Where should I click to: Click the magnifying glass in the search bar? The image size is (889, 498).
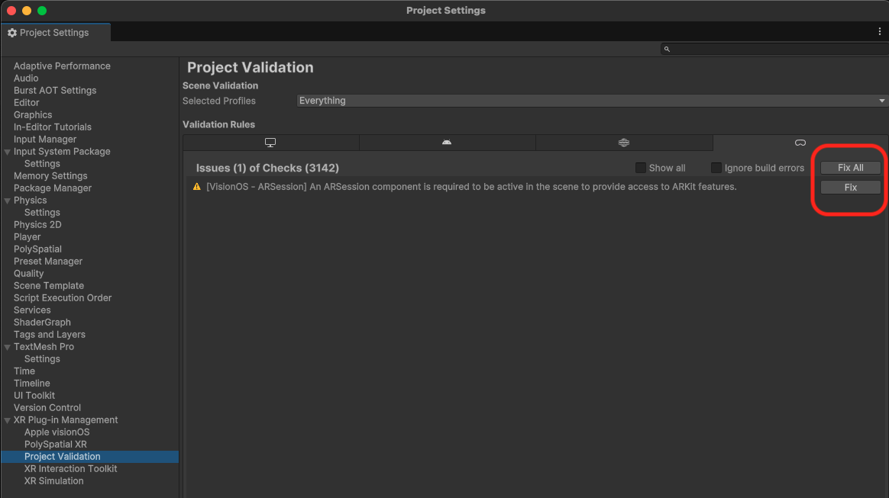click(666, 49)
